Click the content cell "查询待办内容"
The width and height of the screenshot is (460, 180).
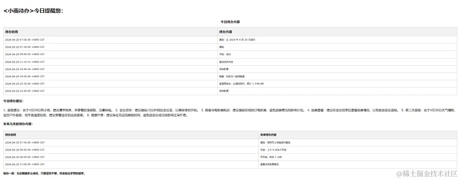pos(337,62)
